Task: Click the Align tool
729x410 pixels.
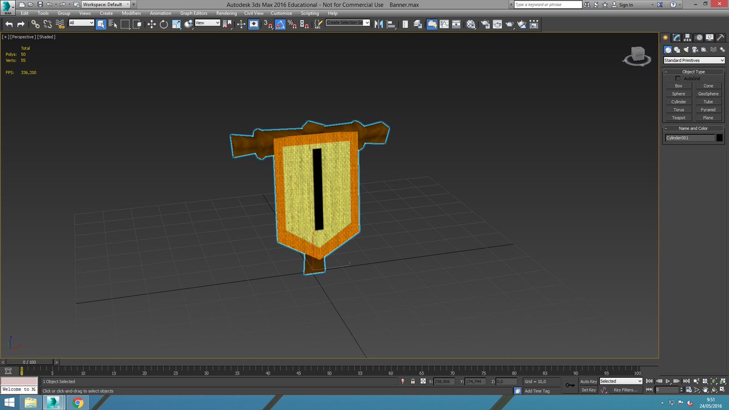Action: click(x=392, y=24)
